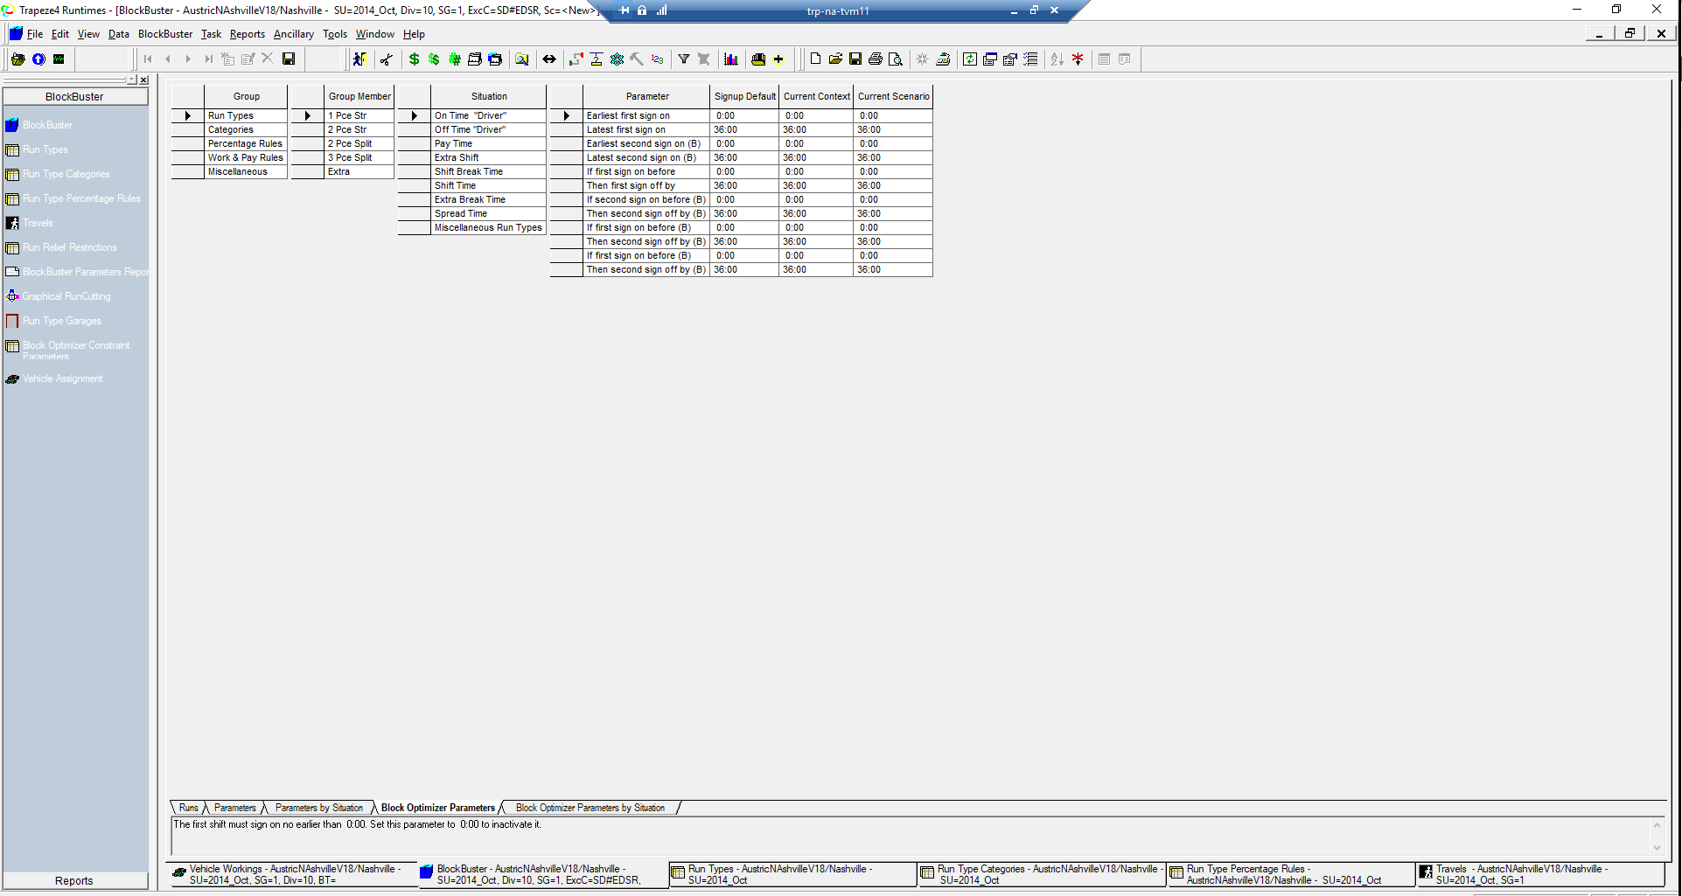Open Graphical RunCutting from the sidebar

tap(66, 296)
